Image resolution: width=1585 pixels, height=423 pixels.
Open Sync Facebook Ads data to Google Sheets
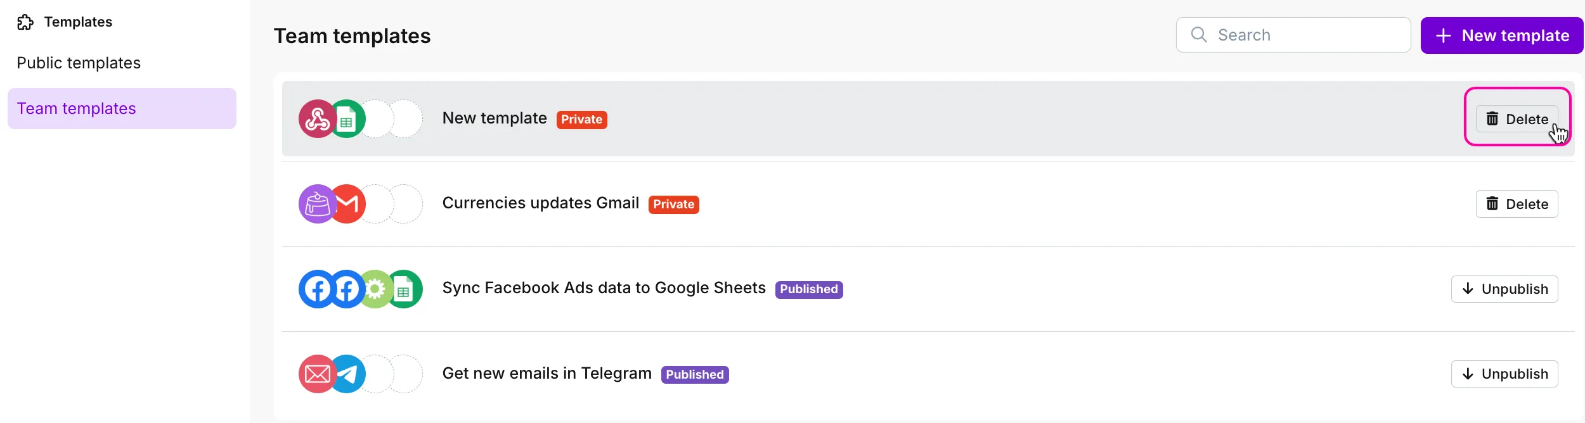click(604, 288)
